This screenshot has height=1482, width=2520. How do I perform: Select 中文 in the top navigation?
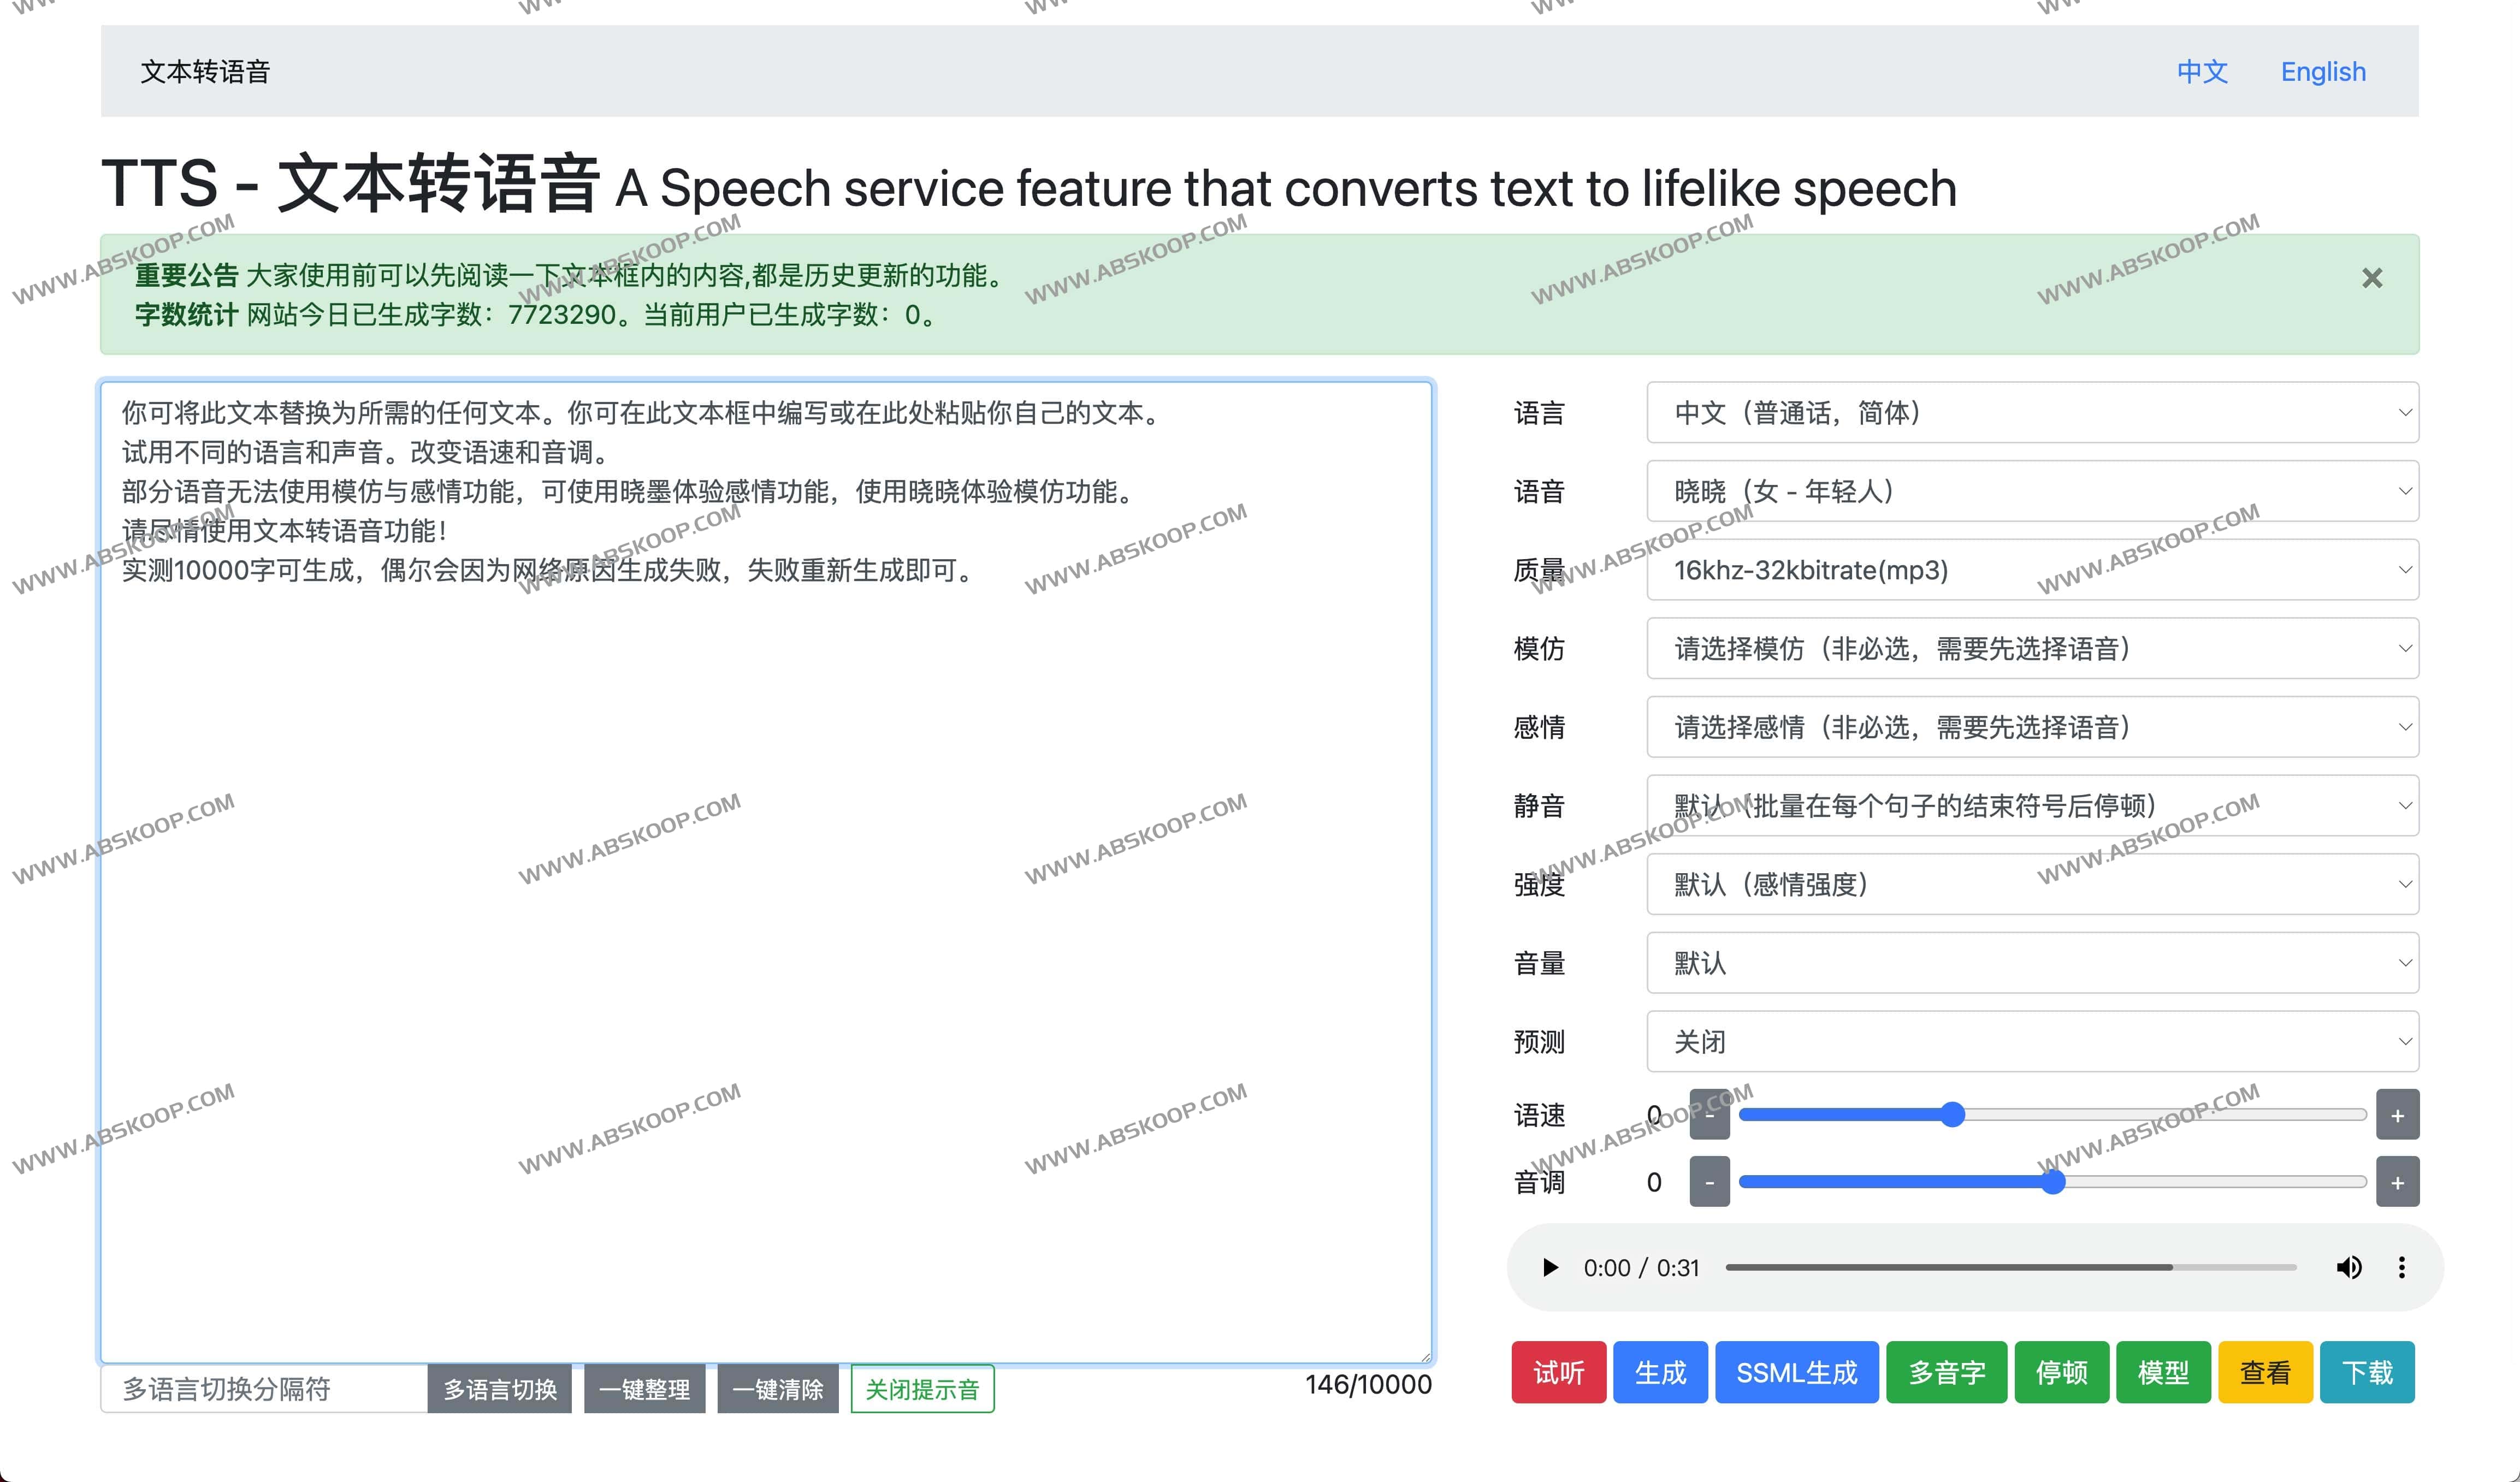2201,71
